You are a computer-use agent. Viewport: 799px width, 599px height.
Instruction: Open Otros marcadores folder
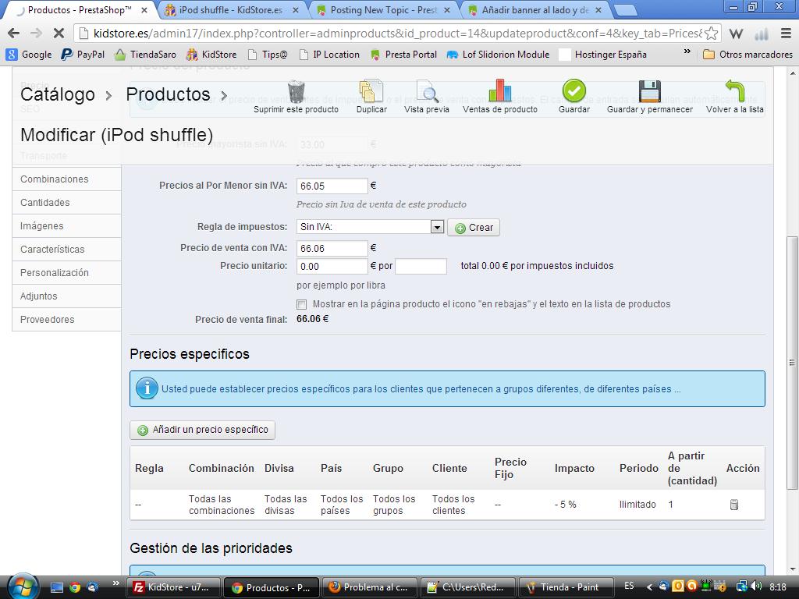[x=748, y=55]
